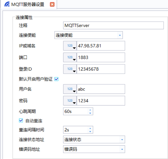Open the 连接状态地址 dropdown

[x=94, y=139]
